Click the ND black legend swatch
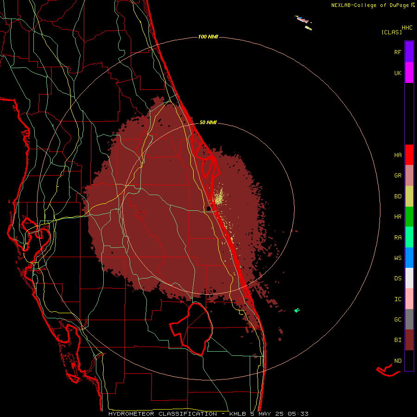 409,360
